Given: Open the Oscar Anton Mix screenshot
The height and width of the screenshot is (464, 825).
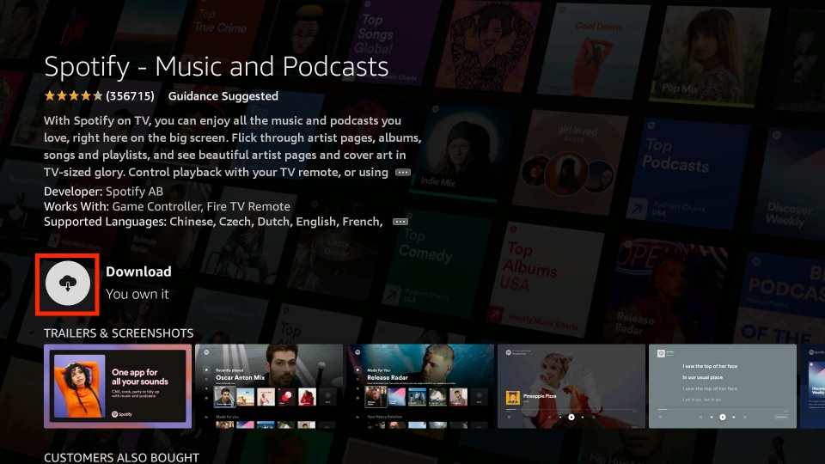Looking at the screenshot, I should pos(269,386).
